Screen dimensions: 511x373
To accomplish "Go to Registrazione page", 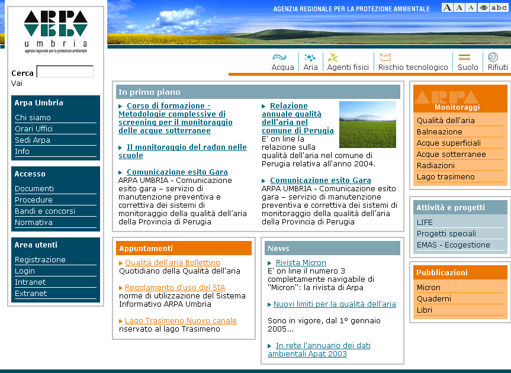I will coord(40,260).
